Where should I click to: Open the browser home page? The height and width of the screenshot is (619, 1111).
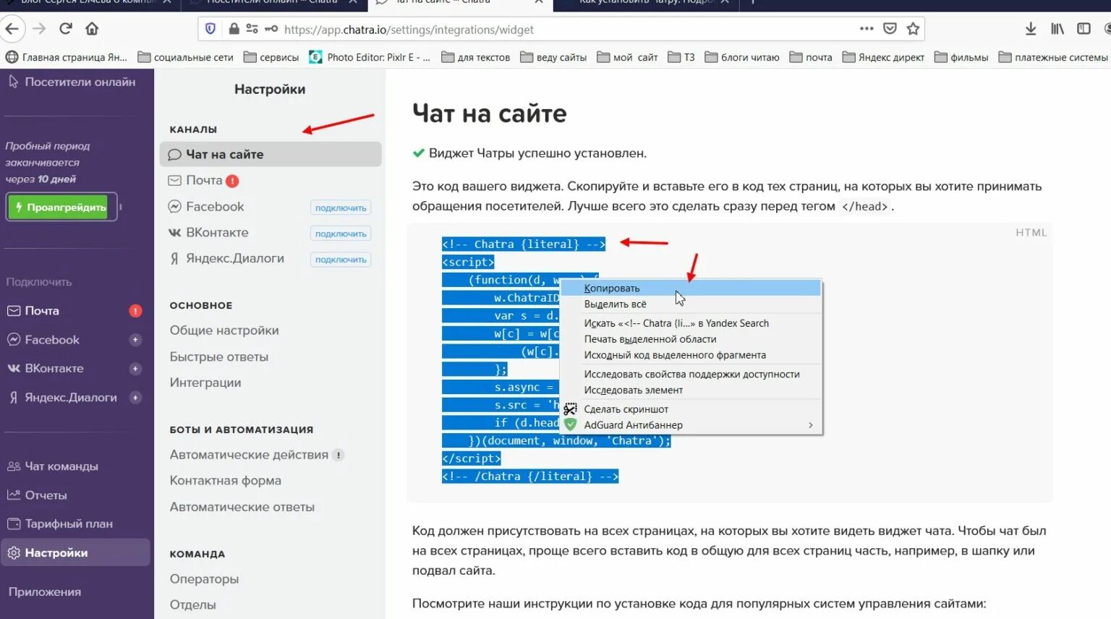92,29
